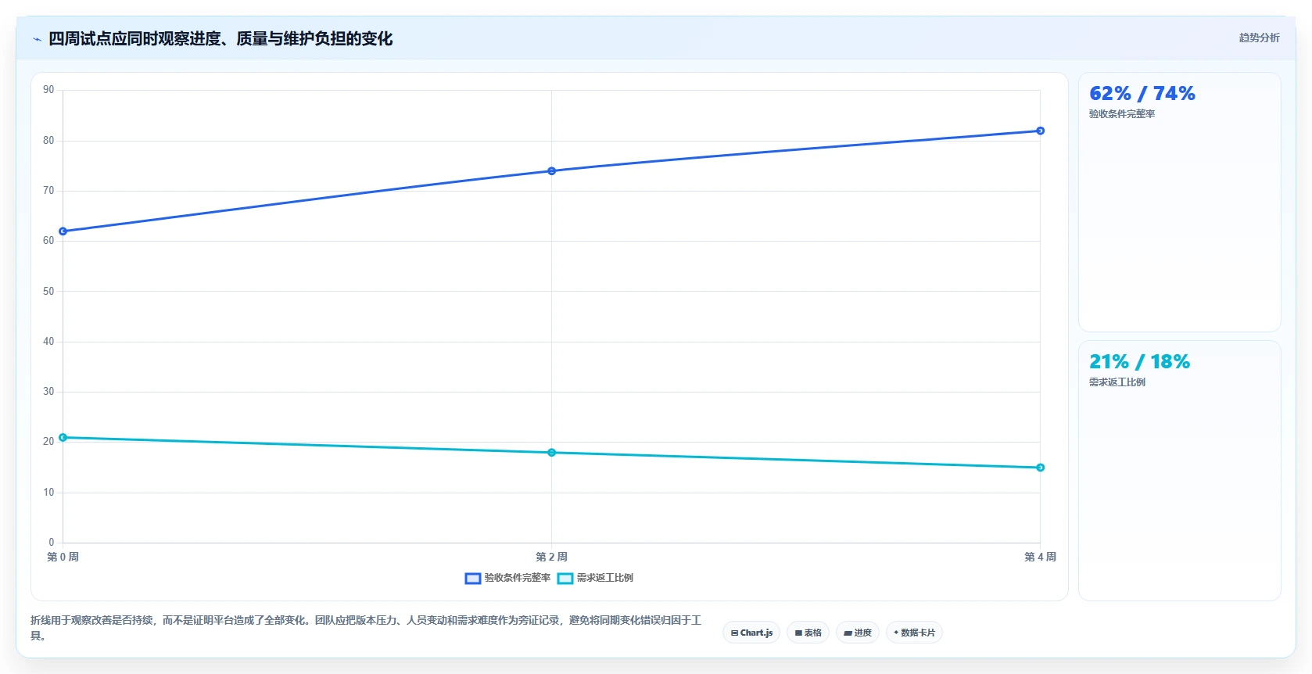This screenshot has height=674, width=1312.
Task: Toggle the cyan 需求返工比例 legend swatch
Action: click(x=565, y=579)
